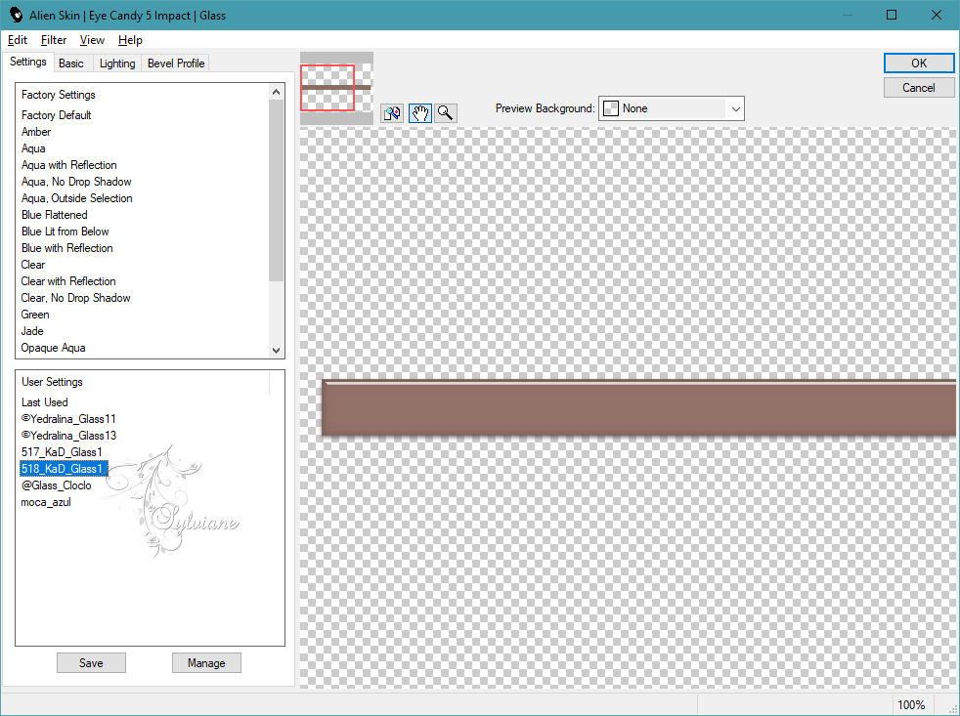Select the Blue Flattened preset
Image resolution: width=960 pixels, height=716 pixels.
tap(54, 214)
